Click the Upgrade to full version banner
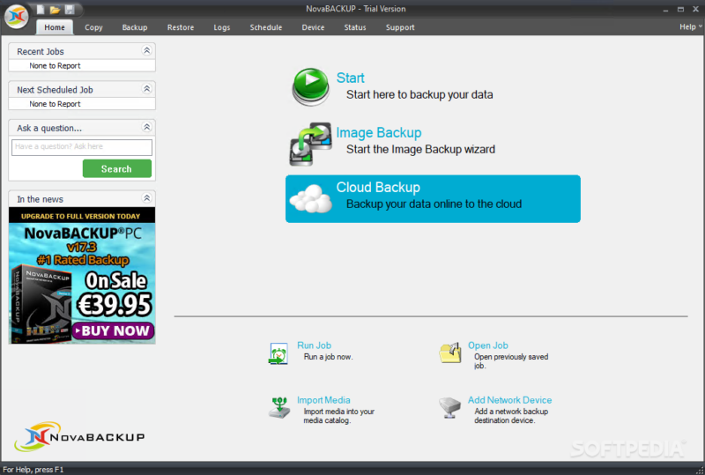The width and height of the screenshot is (705, 475). pos(82,216)
